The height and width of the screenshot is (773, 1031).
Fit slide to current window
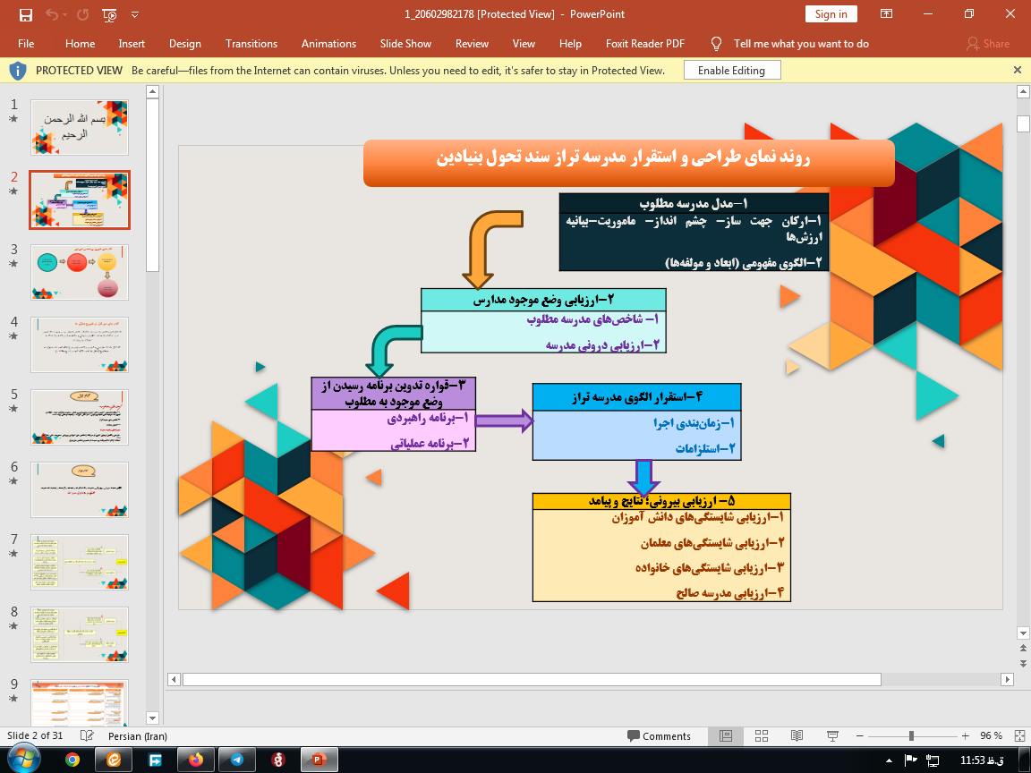(1019, 735)
